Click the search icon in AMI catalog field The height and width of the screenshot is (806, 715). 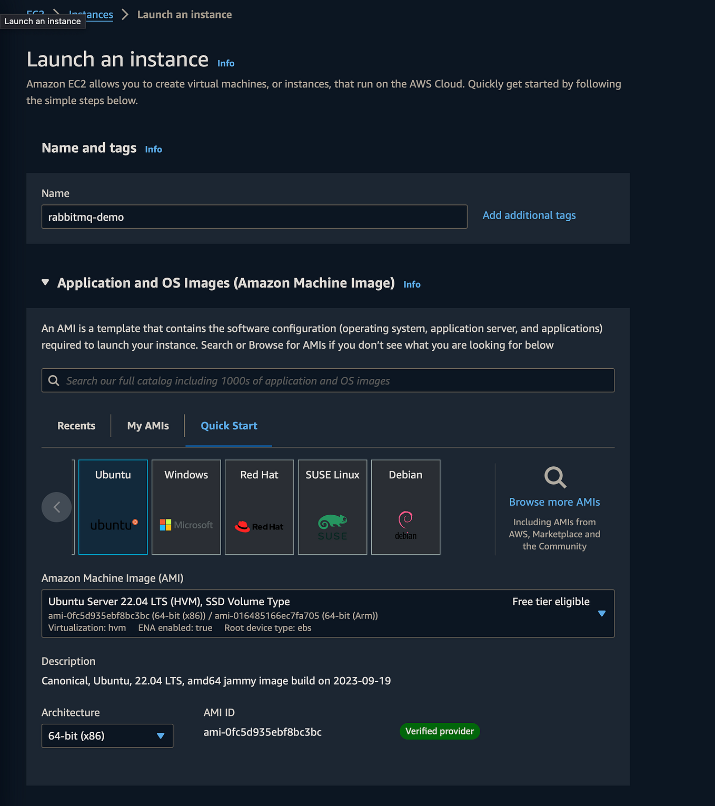point(54,380)
